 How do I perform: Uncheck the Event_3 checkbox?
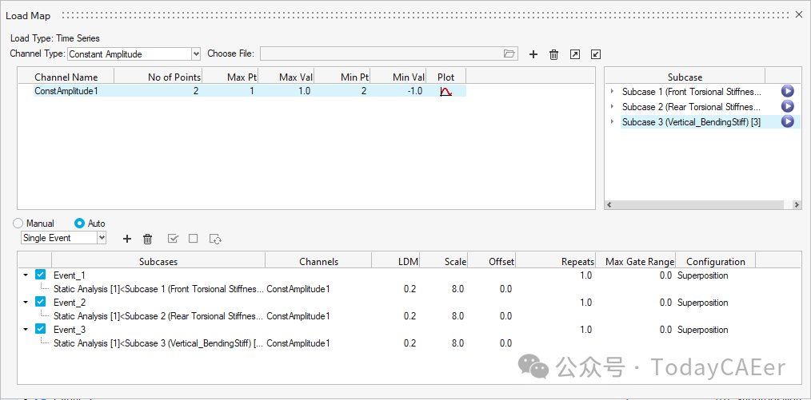pos(40,329)
